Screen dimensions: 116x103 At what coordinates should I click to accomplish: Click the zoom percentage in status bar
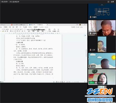click(69, 82)
